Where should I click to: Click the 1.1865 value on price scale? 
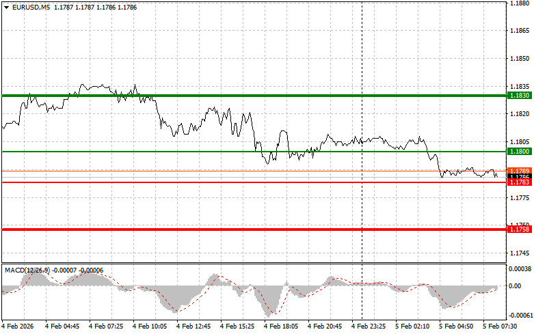pyautogui.click(x=518, y=31)
